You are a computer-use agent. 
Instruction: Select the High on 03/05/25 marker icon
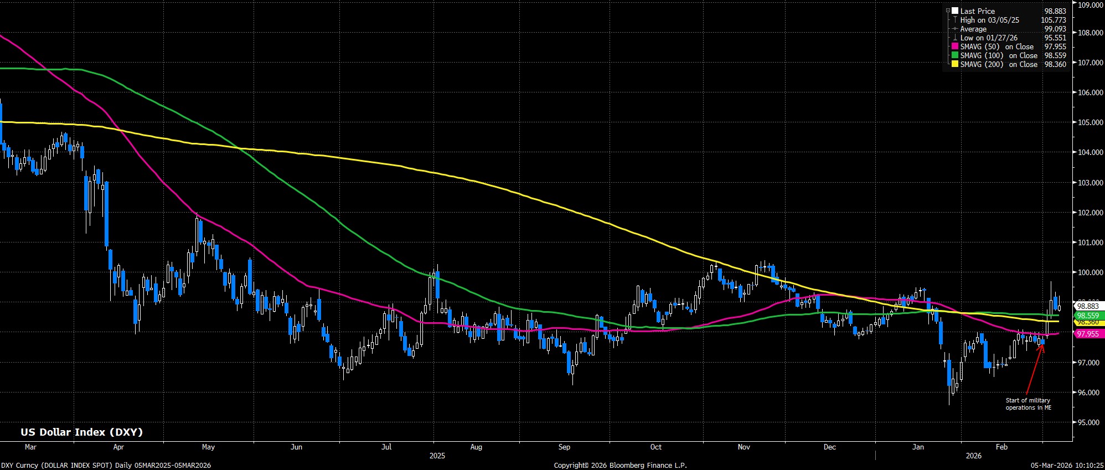point(954,20)
